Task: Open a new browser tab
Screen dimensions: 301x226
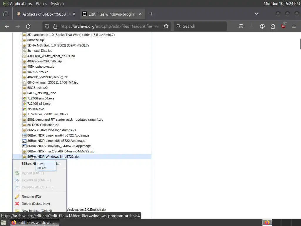Action: click(151, 14)
